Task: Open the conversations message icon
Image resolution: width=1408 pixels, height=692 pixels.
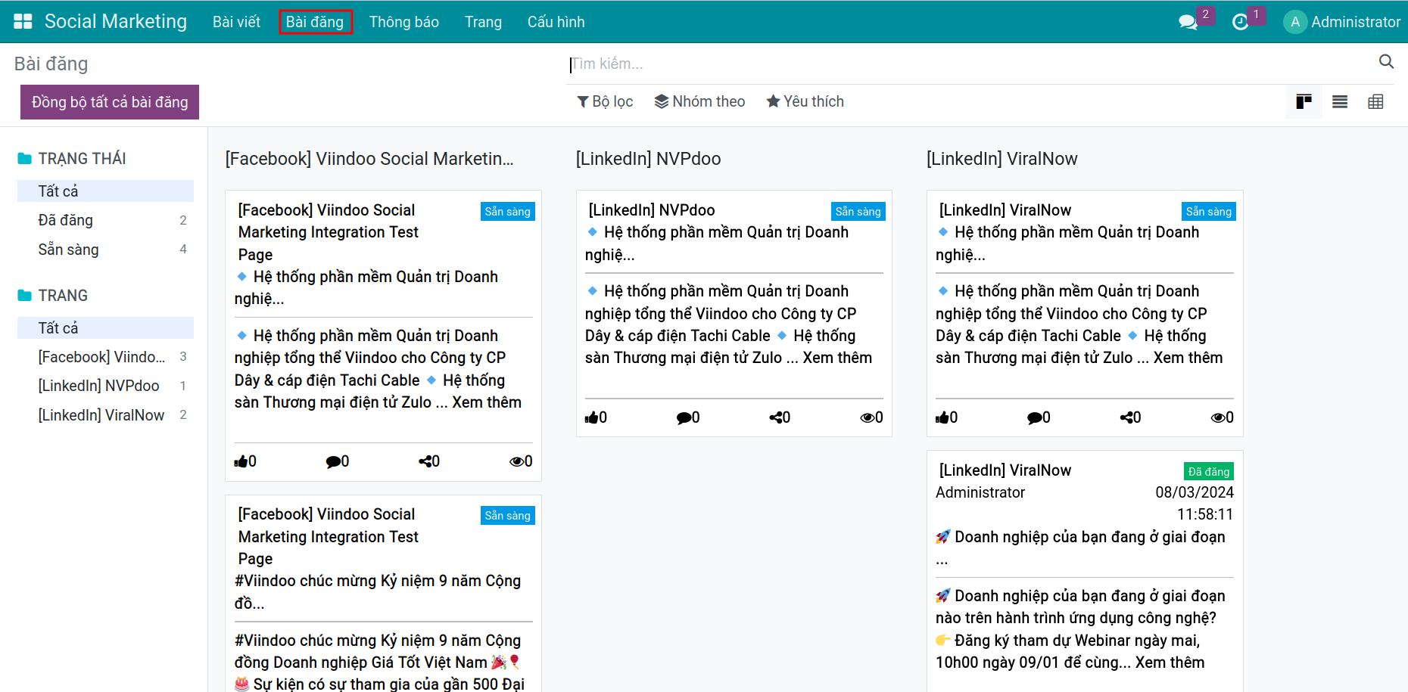Action: (x=1188, y=23)
